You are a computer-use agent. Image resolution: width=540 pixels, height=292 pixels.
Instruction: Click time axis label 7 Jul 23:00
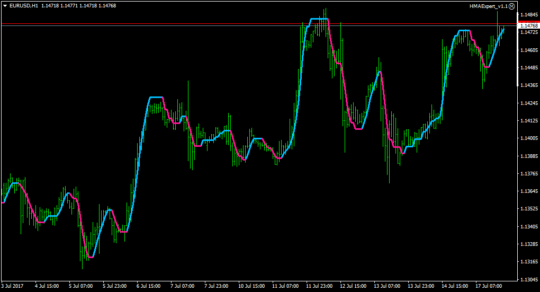coord(217,286)
